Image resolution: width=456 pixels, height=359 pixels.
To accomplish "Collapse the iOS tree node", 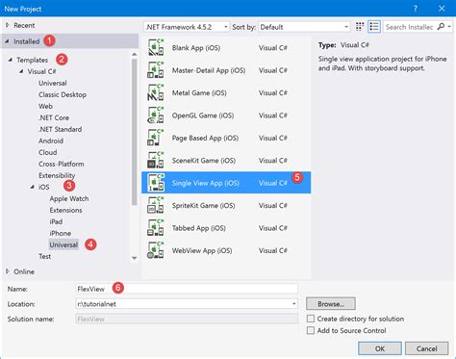I will click(x=32, y=187).
